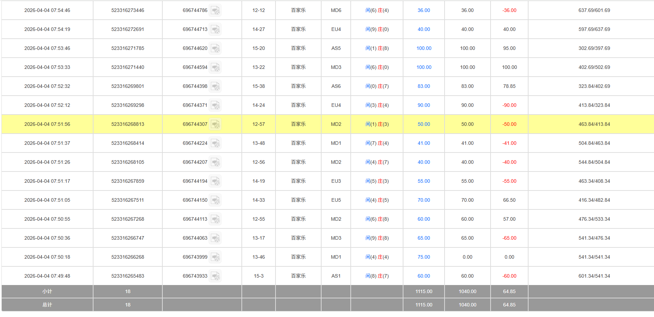Click video icon beside 696744224

pyautogui.click(x=215, y=143)
